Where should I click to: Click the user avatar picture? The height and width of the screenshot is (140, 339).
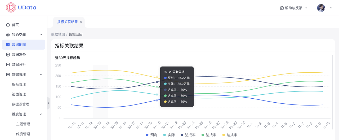click(321, 8)
